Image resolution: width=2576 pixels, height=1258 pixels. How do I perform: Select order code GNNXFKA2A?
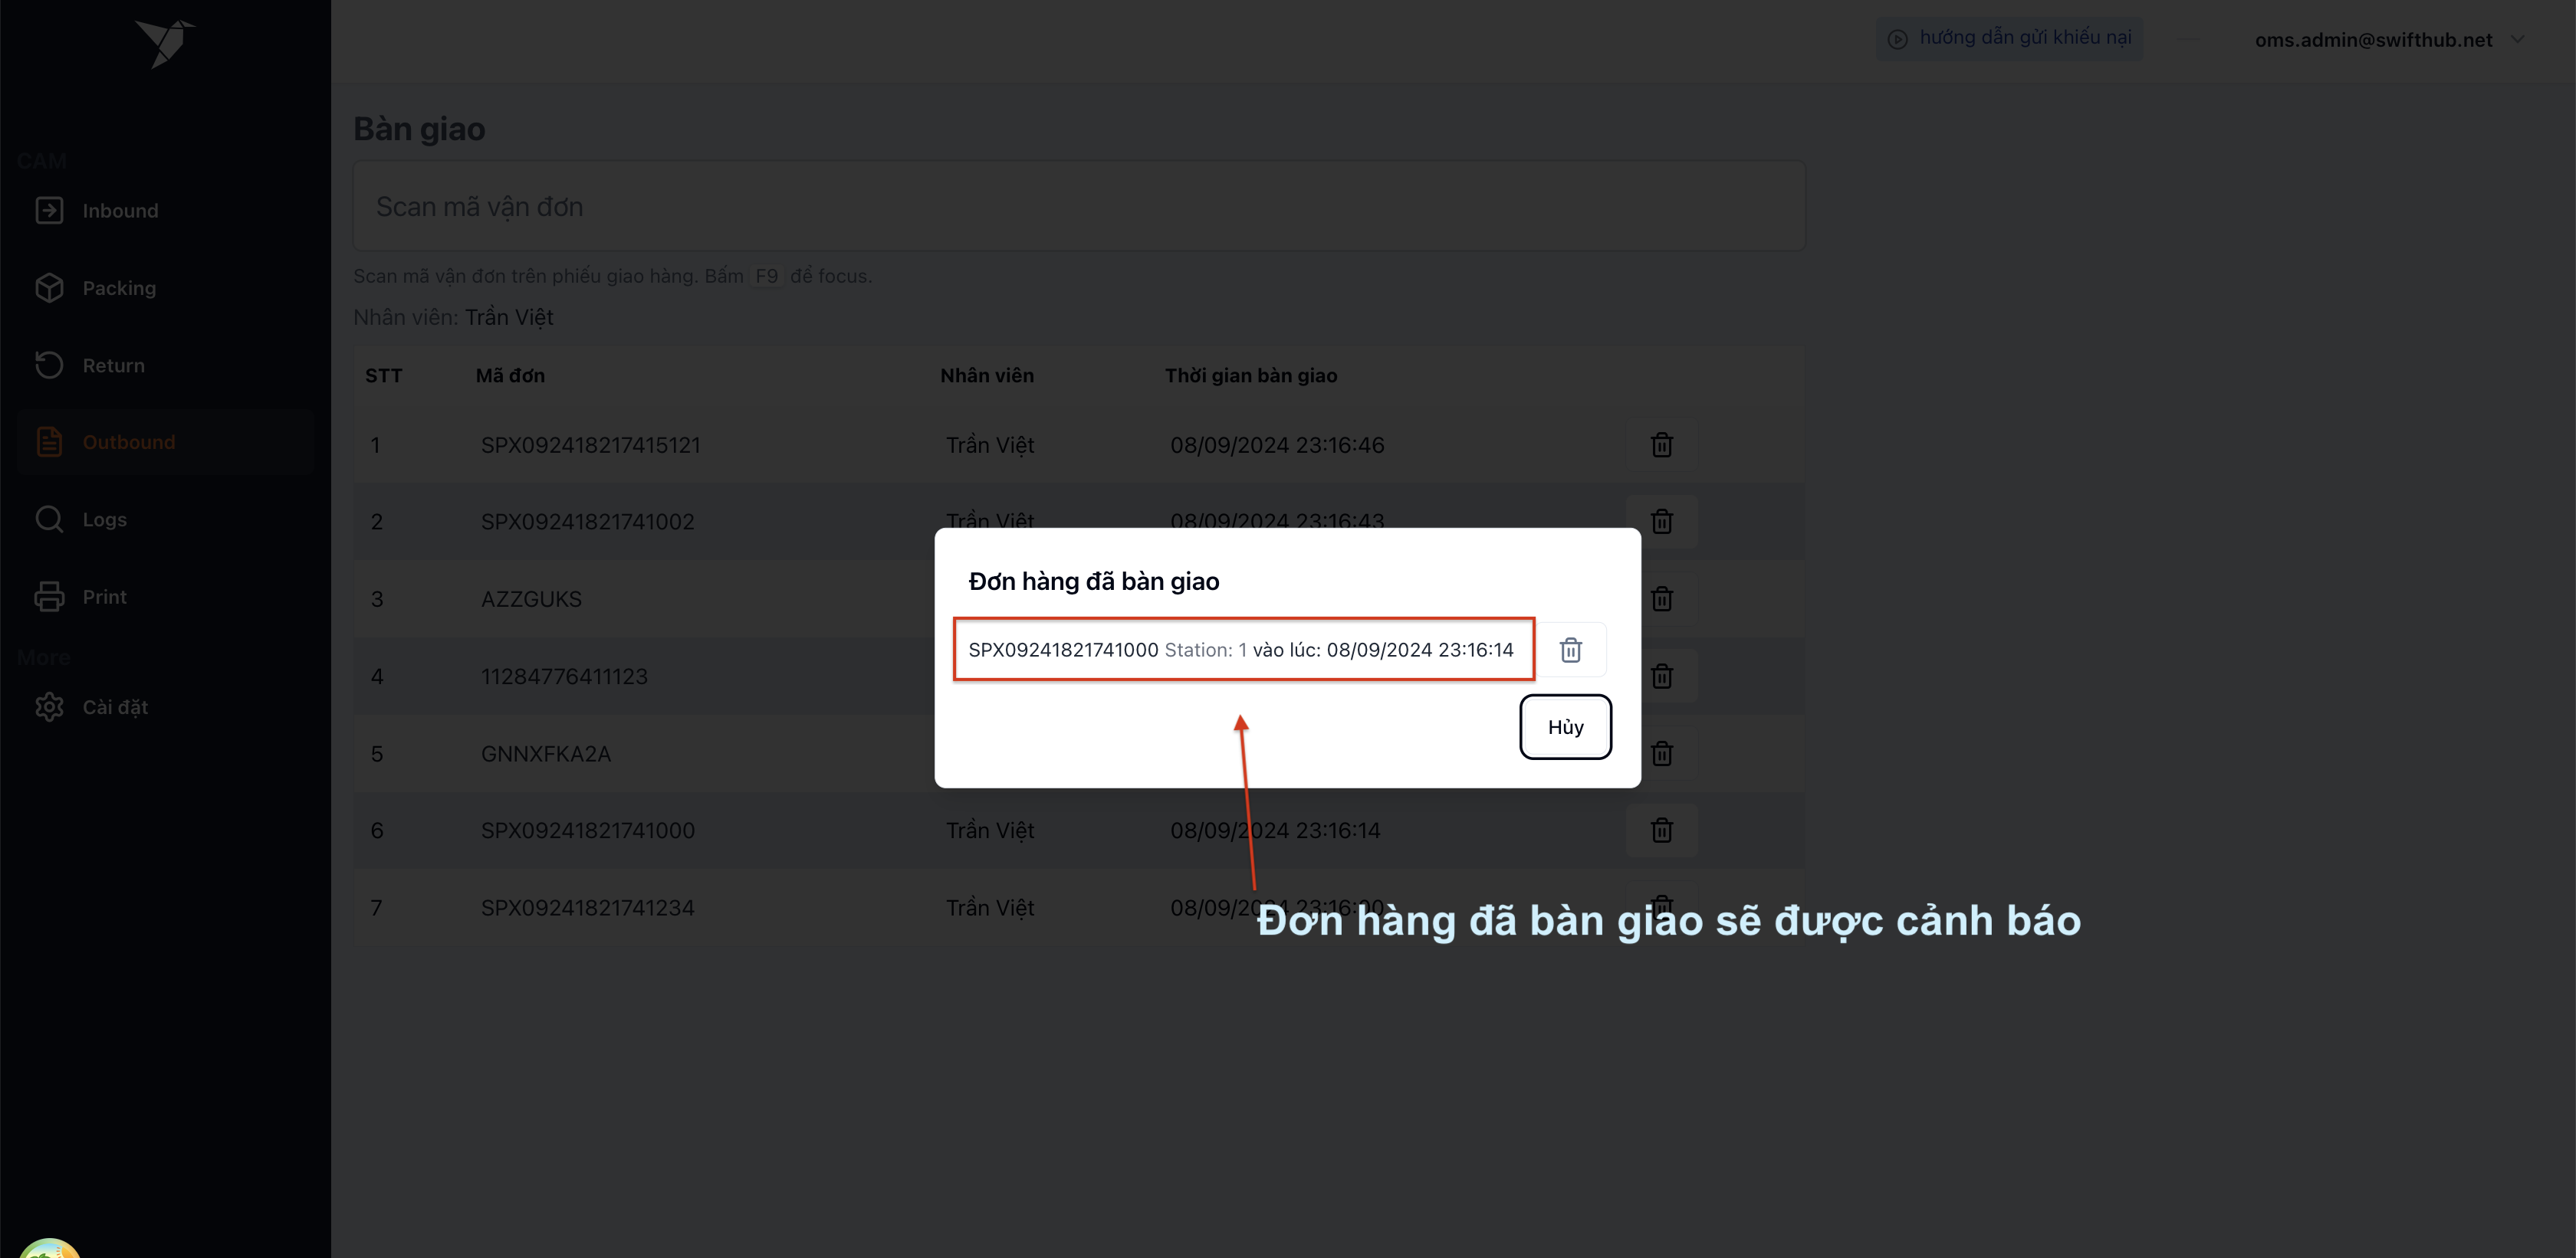545,753
